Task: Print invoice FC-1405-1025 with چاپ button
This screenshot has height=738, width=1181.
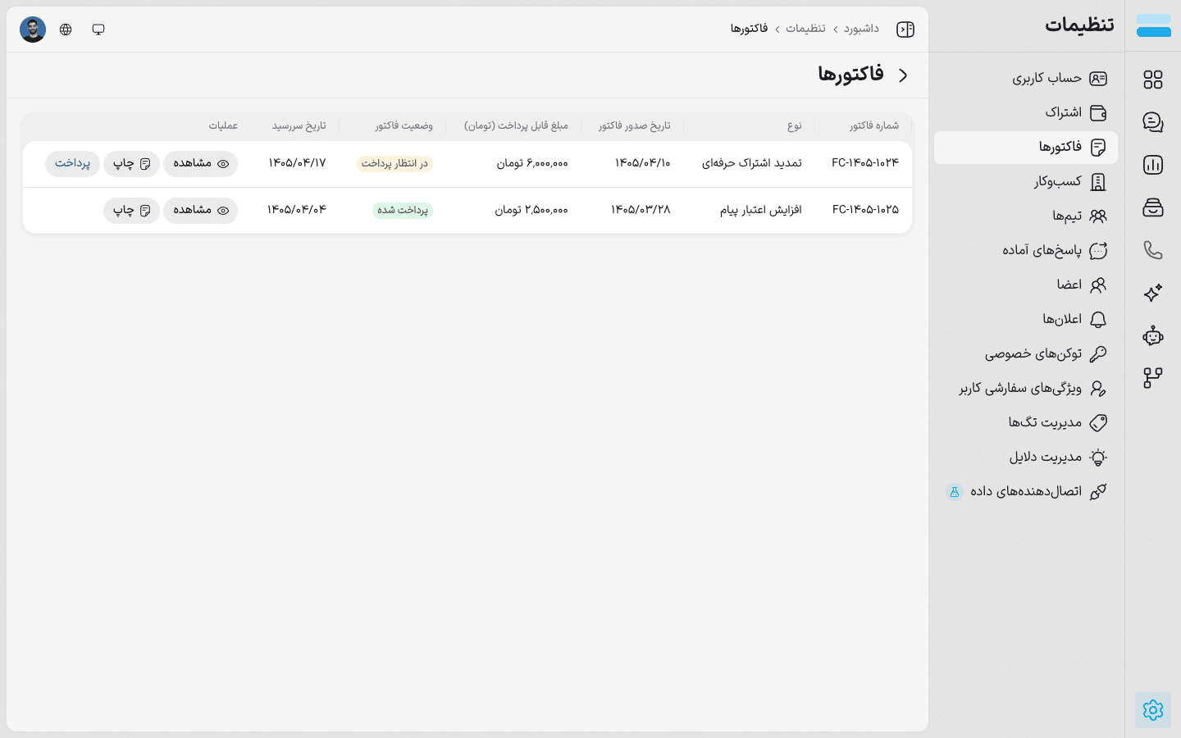Action: coord(131,211)
